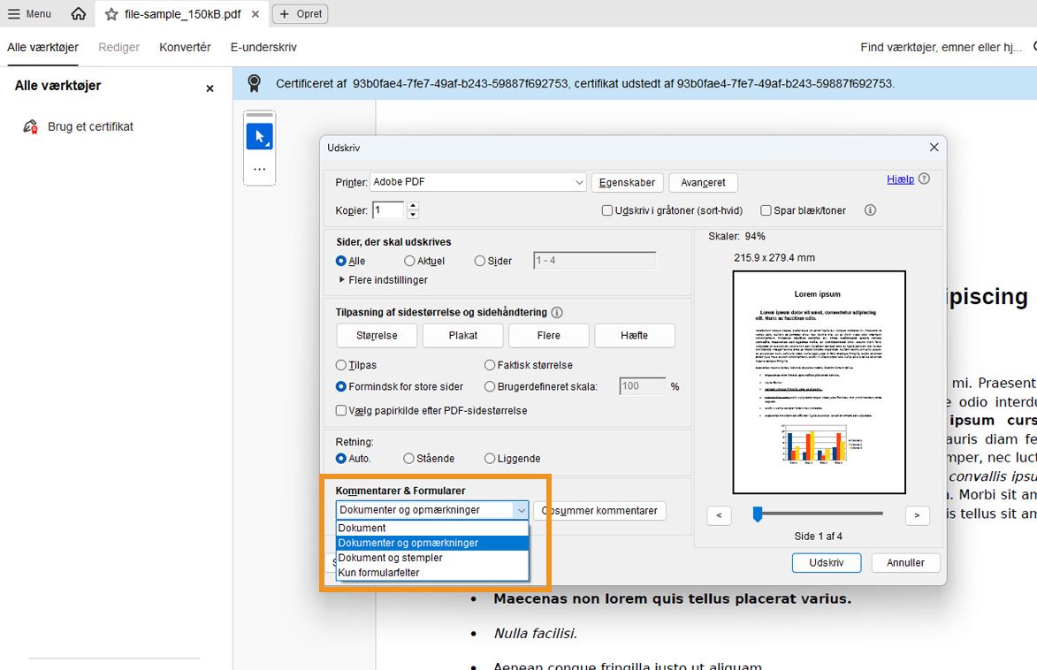
Task: Open the Printer dropdown Adobe PDF
Action: (478, 182)
